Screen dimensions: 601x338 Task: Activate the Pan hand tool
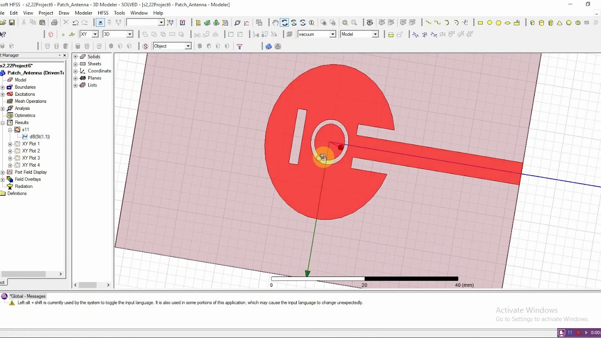276,23
